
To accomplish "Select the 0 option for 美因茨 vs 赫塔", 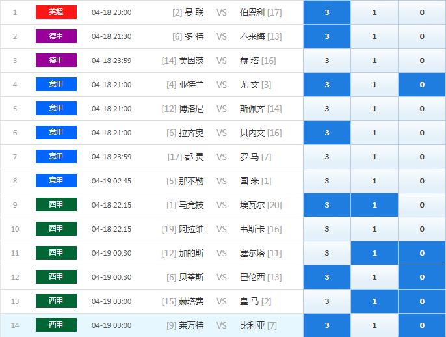I will (422, 61).
